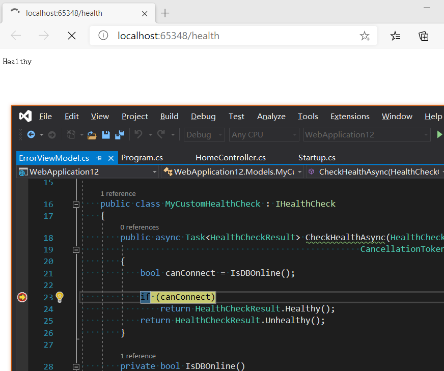Screen dimensions: 444x371
Task: Open the Debug configuration dropdown
Action: pos(204,135)
